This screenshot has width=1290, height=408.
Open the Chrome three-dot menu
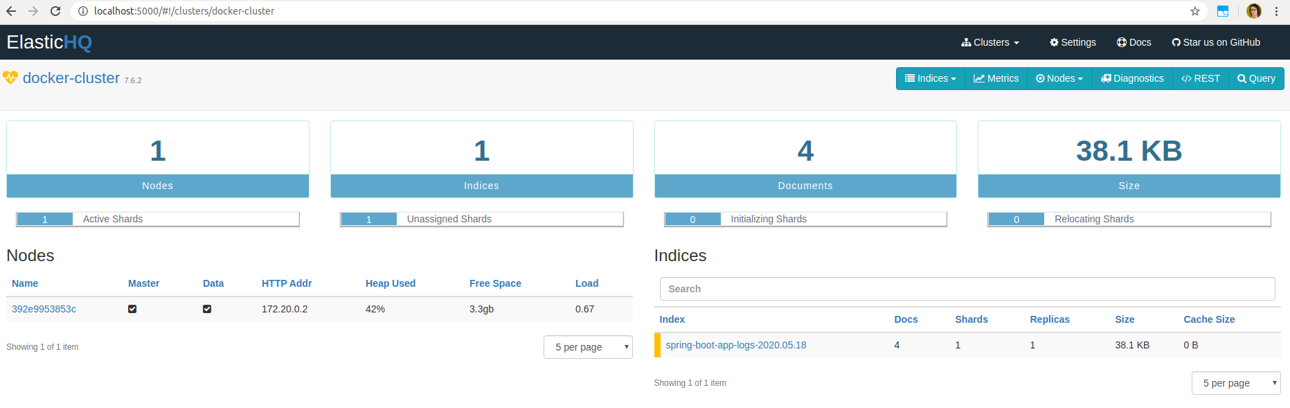(x=1276, y=11)
